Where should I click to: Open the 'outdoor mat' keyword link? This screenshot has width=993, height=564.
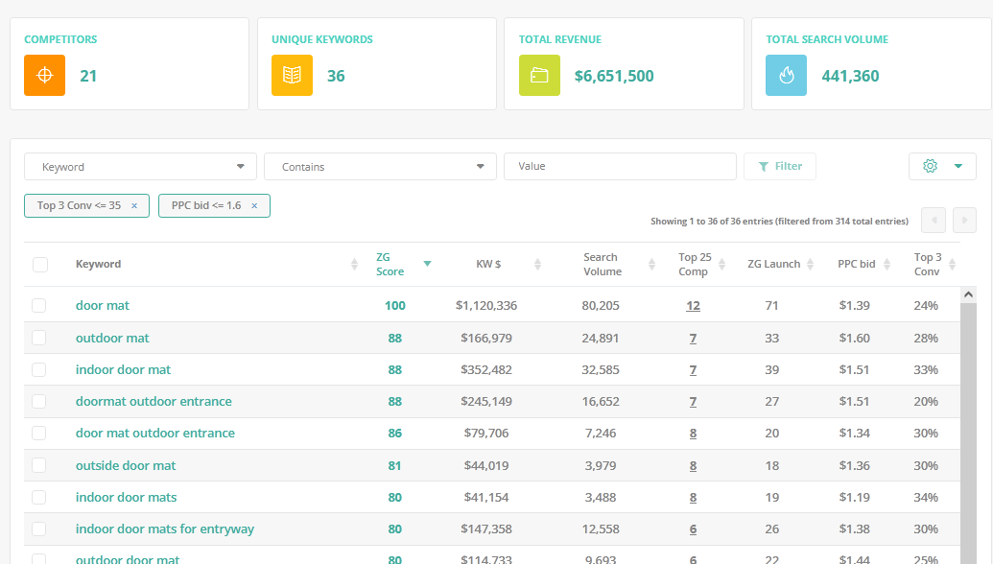[x=112, y=339]
